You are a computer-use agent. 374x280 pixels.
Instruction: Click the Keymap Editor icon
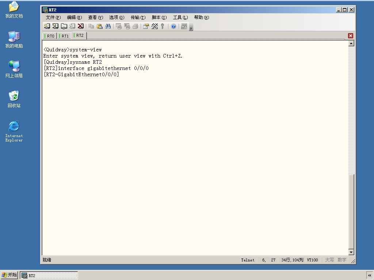[x=154, y=26]
